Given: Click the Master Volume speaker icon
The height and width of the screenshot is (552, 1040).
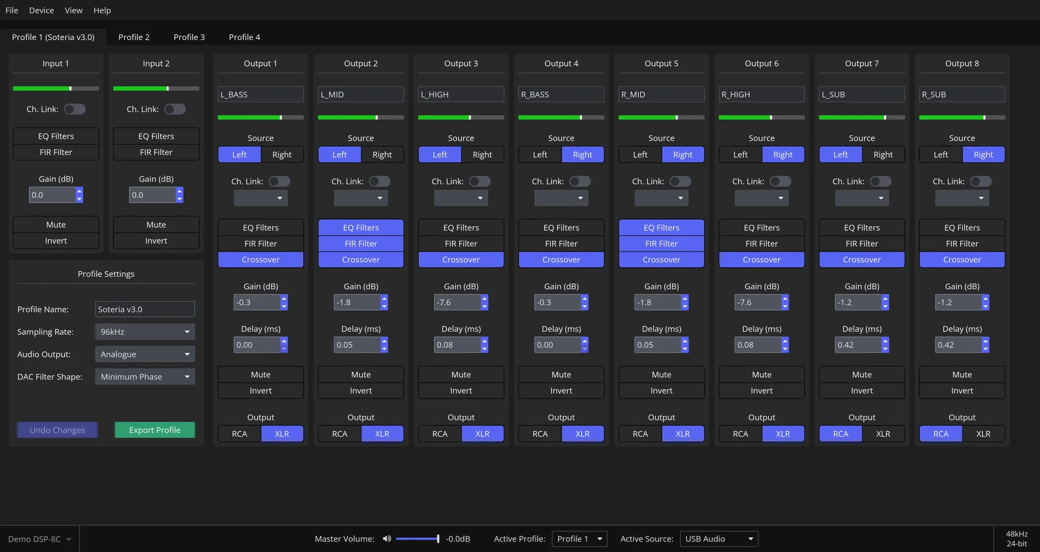Looking at the screenshot, I should 387,538.
